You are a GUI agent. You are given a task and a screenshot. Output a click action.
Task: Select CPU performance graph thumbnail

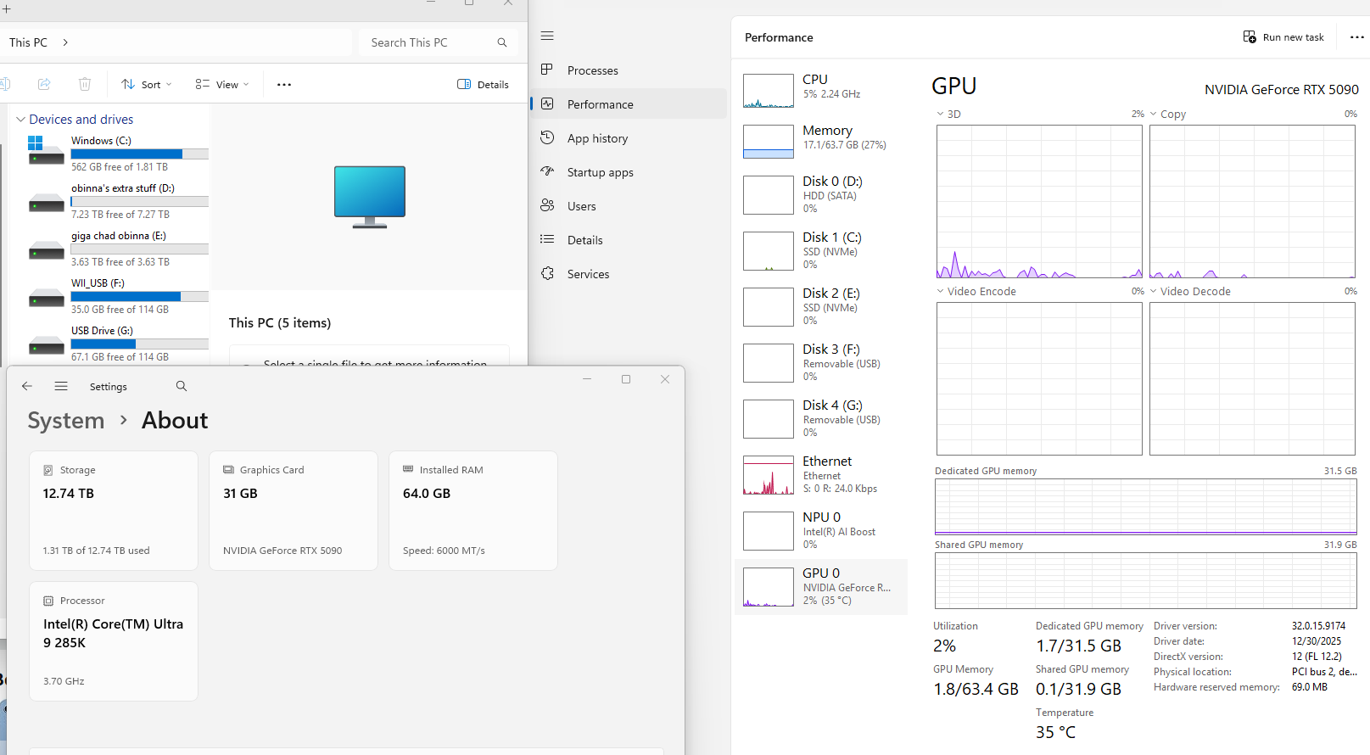(769, 91)
